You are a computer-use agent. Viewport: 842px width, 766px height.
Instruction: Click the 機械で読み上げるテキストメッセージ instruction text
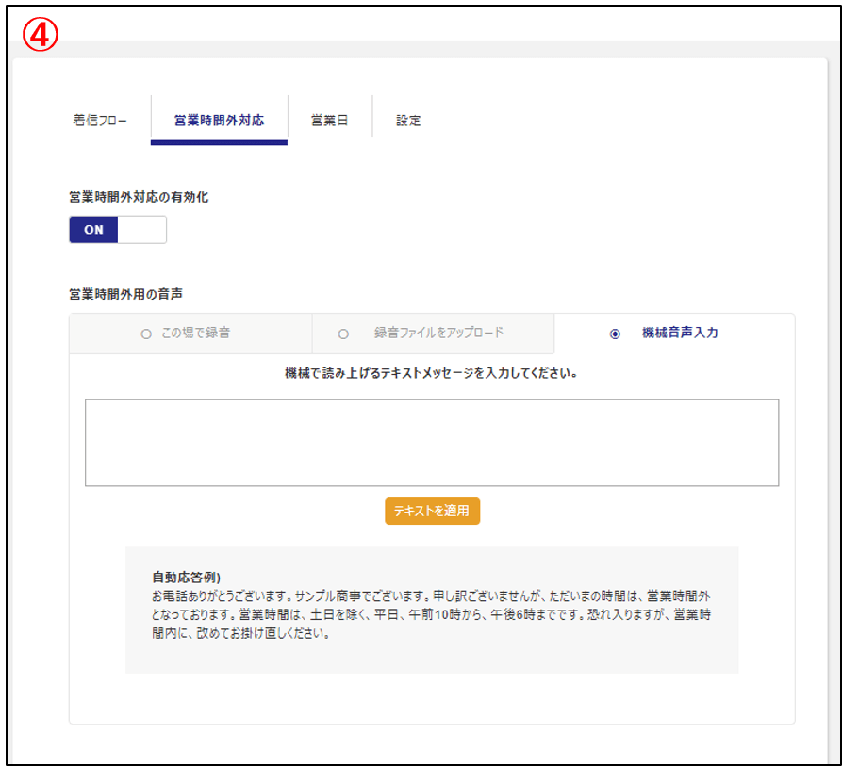431,373
